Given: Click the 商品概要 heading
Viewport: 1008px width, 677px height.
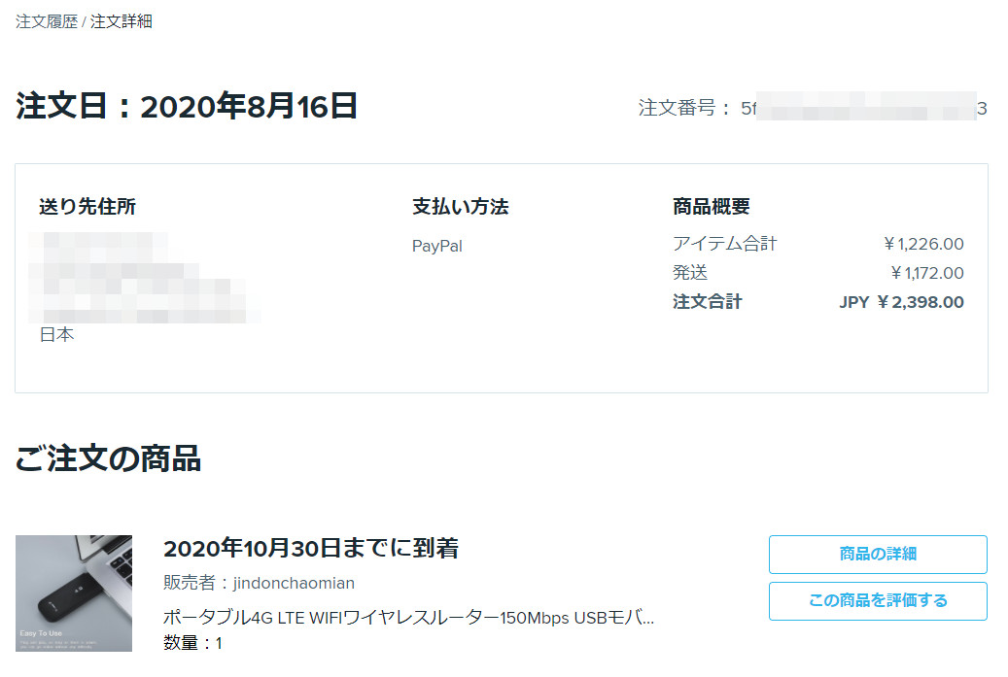Looking at the screenshot, I should [x=711, y=207].
